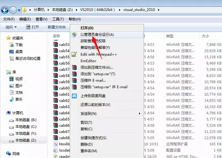Choose 以管理员身份运行(A) in context menu
222x158 pixels.
[x=107, y=34]
